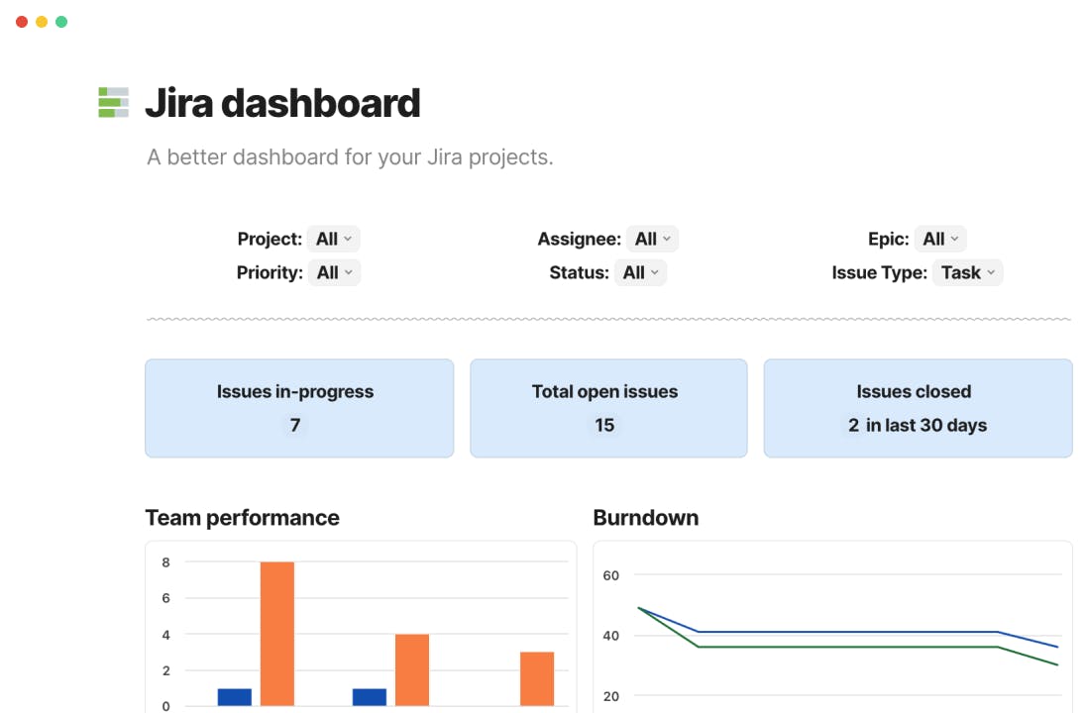Click the Jira dashboard stacked-bars icon
The height and width of the screenshot is (713, 1086).
pyautogui.click(x=113, y=103)
